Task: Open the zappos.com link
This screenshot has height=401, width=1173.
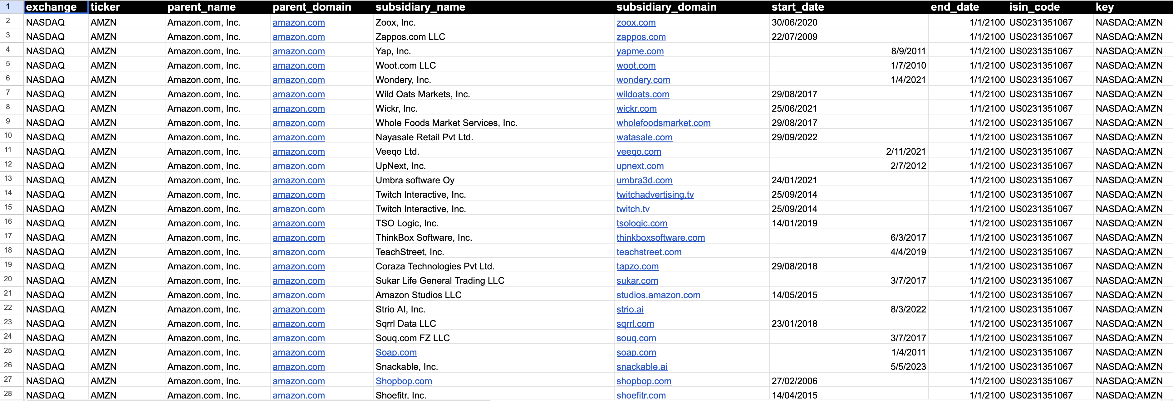Action: coord(641,37)
